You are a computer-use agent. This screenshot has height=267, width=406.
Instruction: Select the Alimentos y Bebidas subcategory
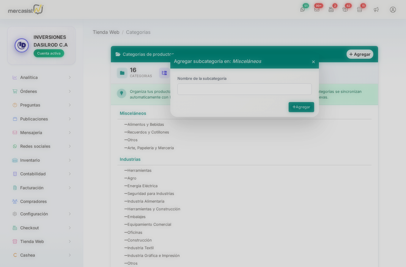tap(146, 125)
